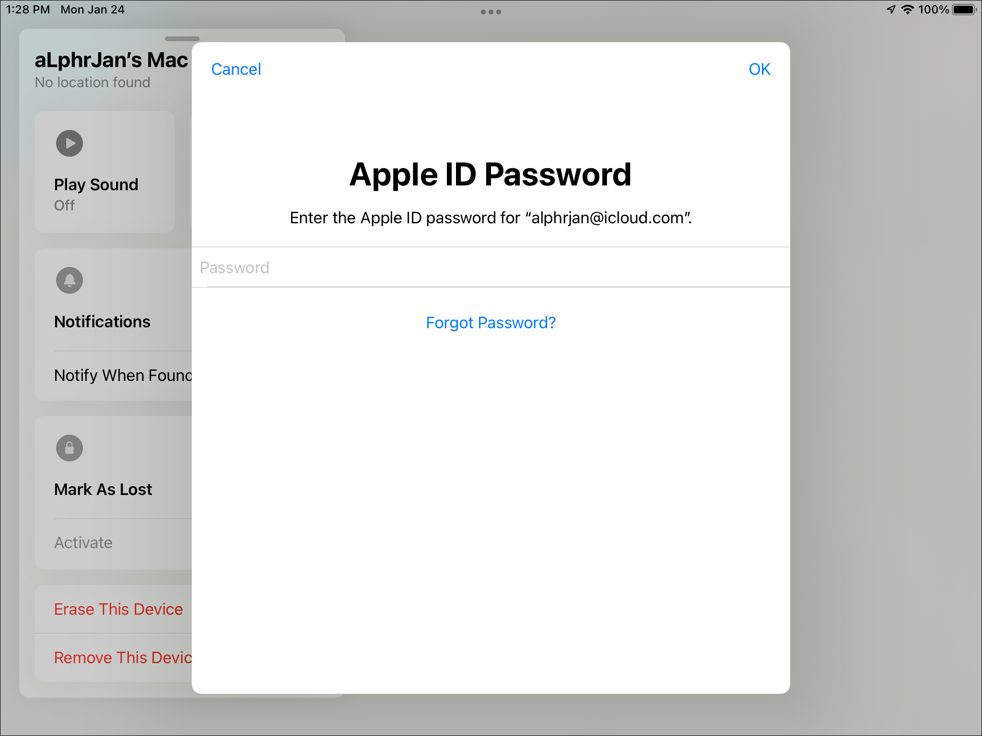Image resolution: width=982 pixels, height=736 pixels.
Task: Tap the Mark As Lost lock icon
Action: tap(70, 448)
